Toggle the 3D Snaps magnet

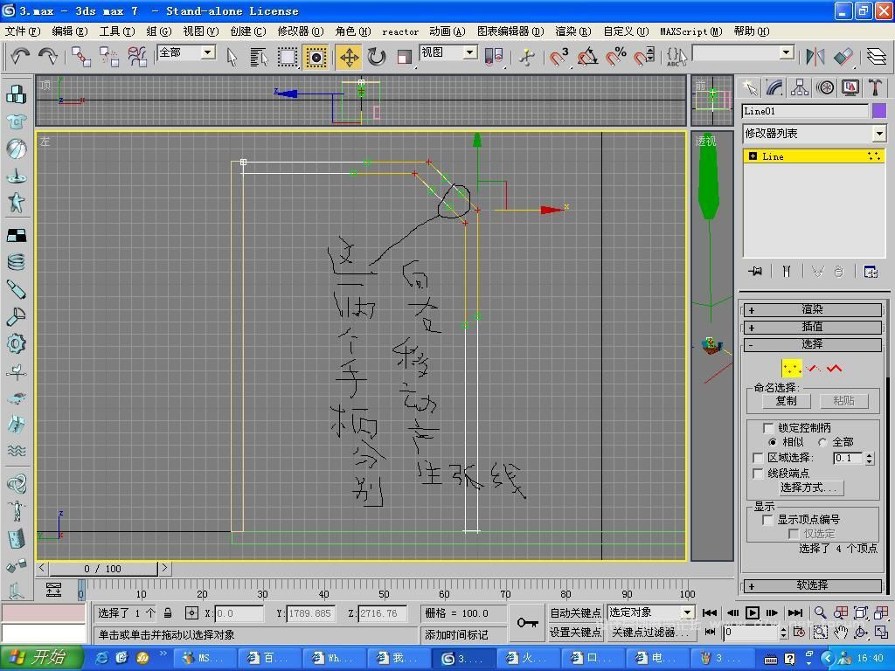559,57
